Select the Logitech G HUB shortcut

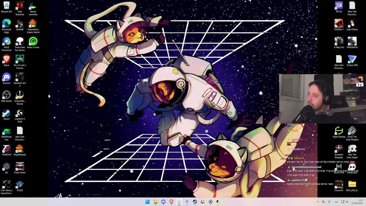pyautogui.click(x=20, y=116)
